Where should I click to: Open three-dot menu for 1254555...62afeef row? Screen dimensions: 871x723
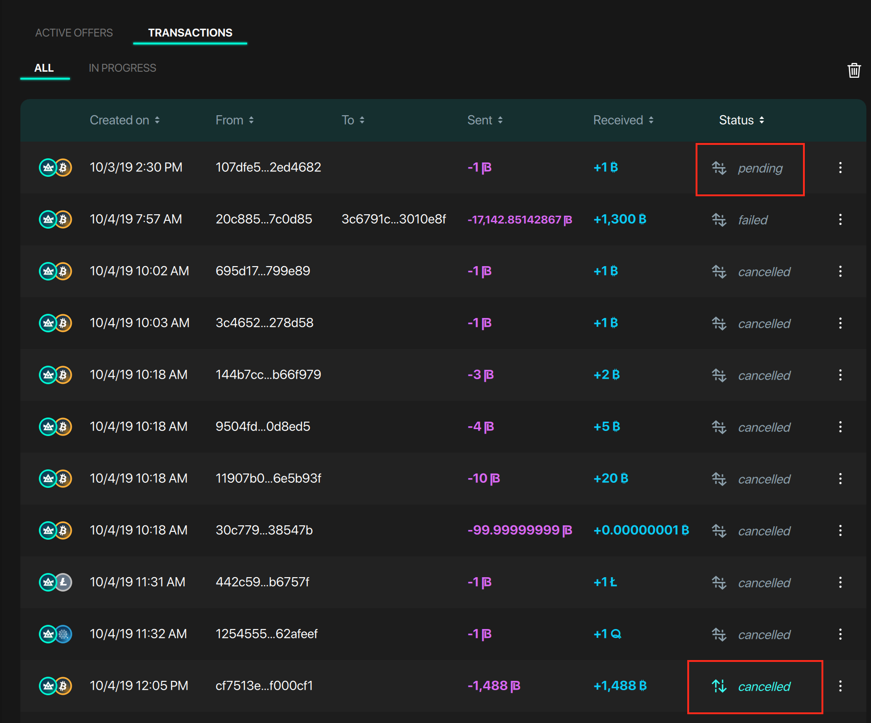[x=840, y=634]
